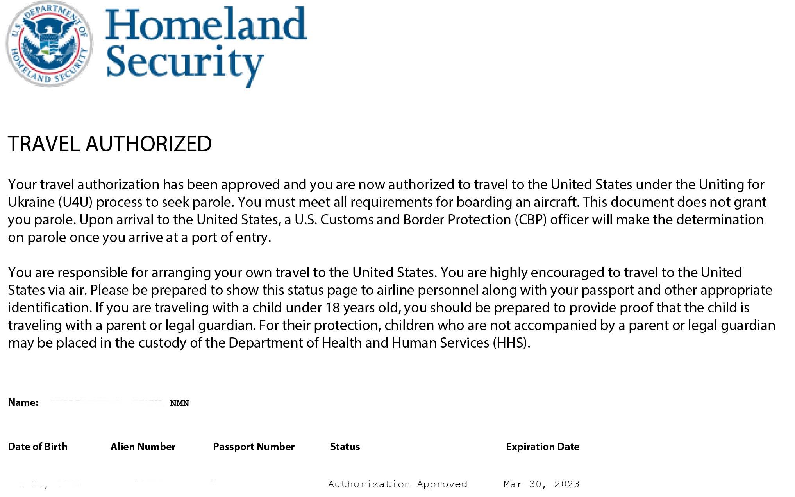Click the Status column header
The width and height of the screenshot is (795, 497).
pyautogui.click(x=345, y=447)
